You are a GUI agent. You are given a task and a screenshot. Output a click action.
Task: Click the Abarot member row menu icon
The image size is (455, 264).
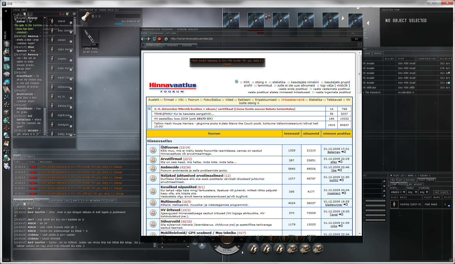(71, 23)
